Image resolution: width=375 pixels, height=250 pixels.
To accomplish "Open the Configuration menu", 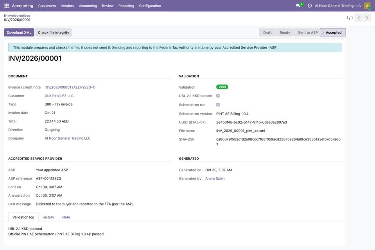I will tap(150, 6).
